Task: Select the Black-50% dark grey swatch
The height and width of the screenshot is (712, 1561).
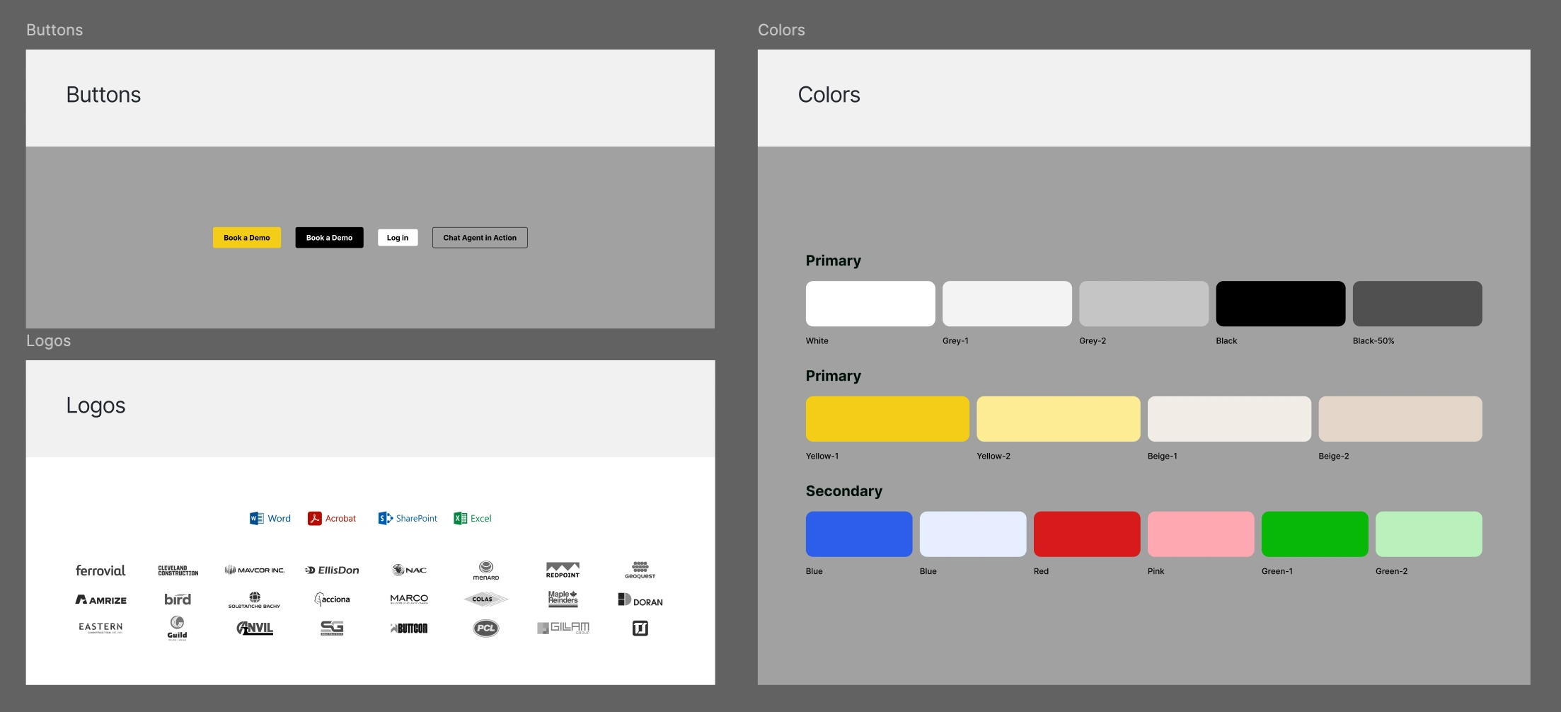Action: coord(1417,304)
